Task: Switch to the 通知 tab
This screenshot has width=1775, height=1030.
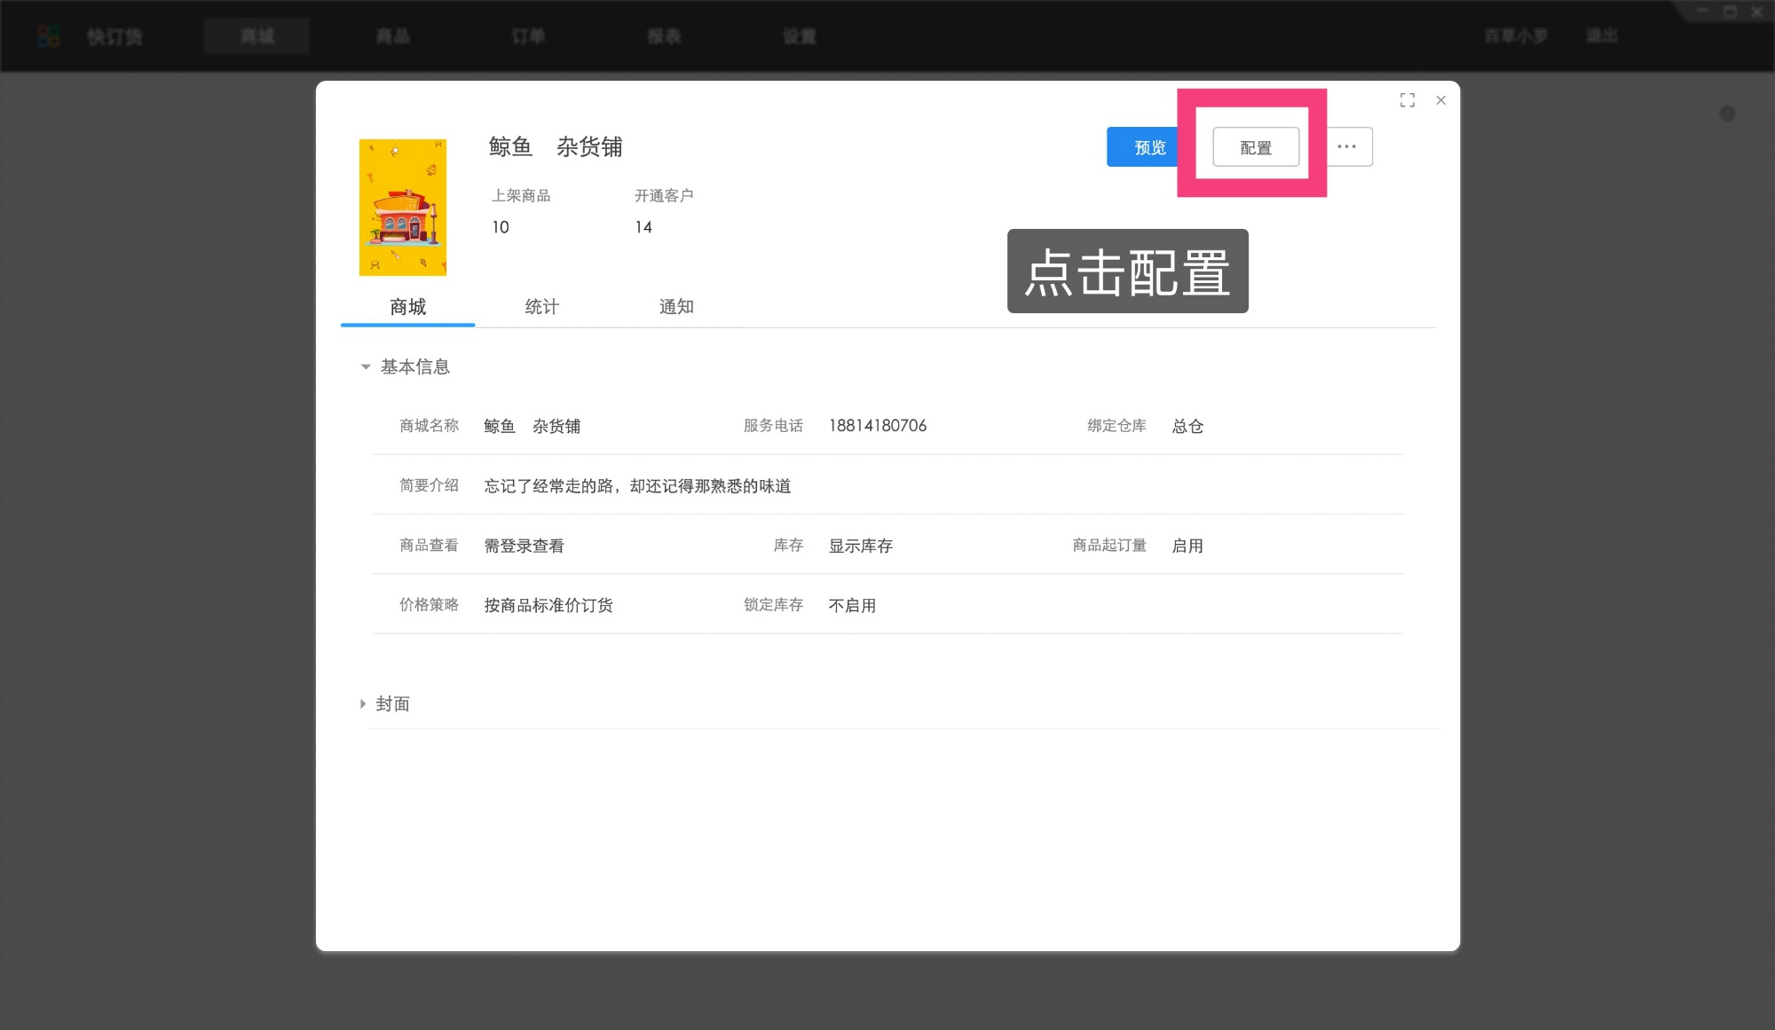Action: [x=677, y=306]
